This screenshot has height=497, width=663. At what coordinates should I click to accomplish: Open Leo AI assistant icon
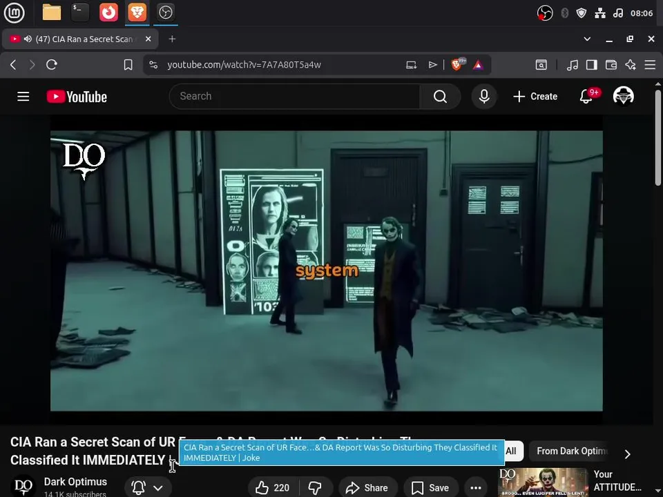click(631, 65)
